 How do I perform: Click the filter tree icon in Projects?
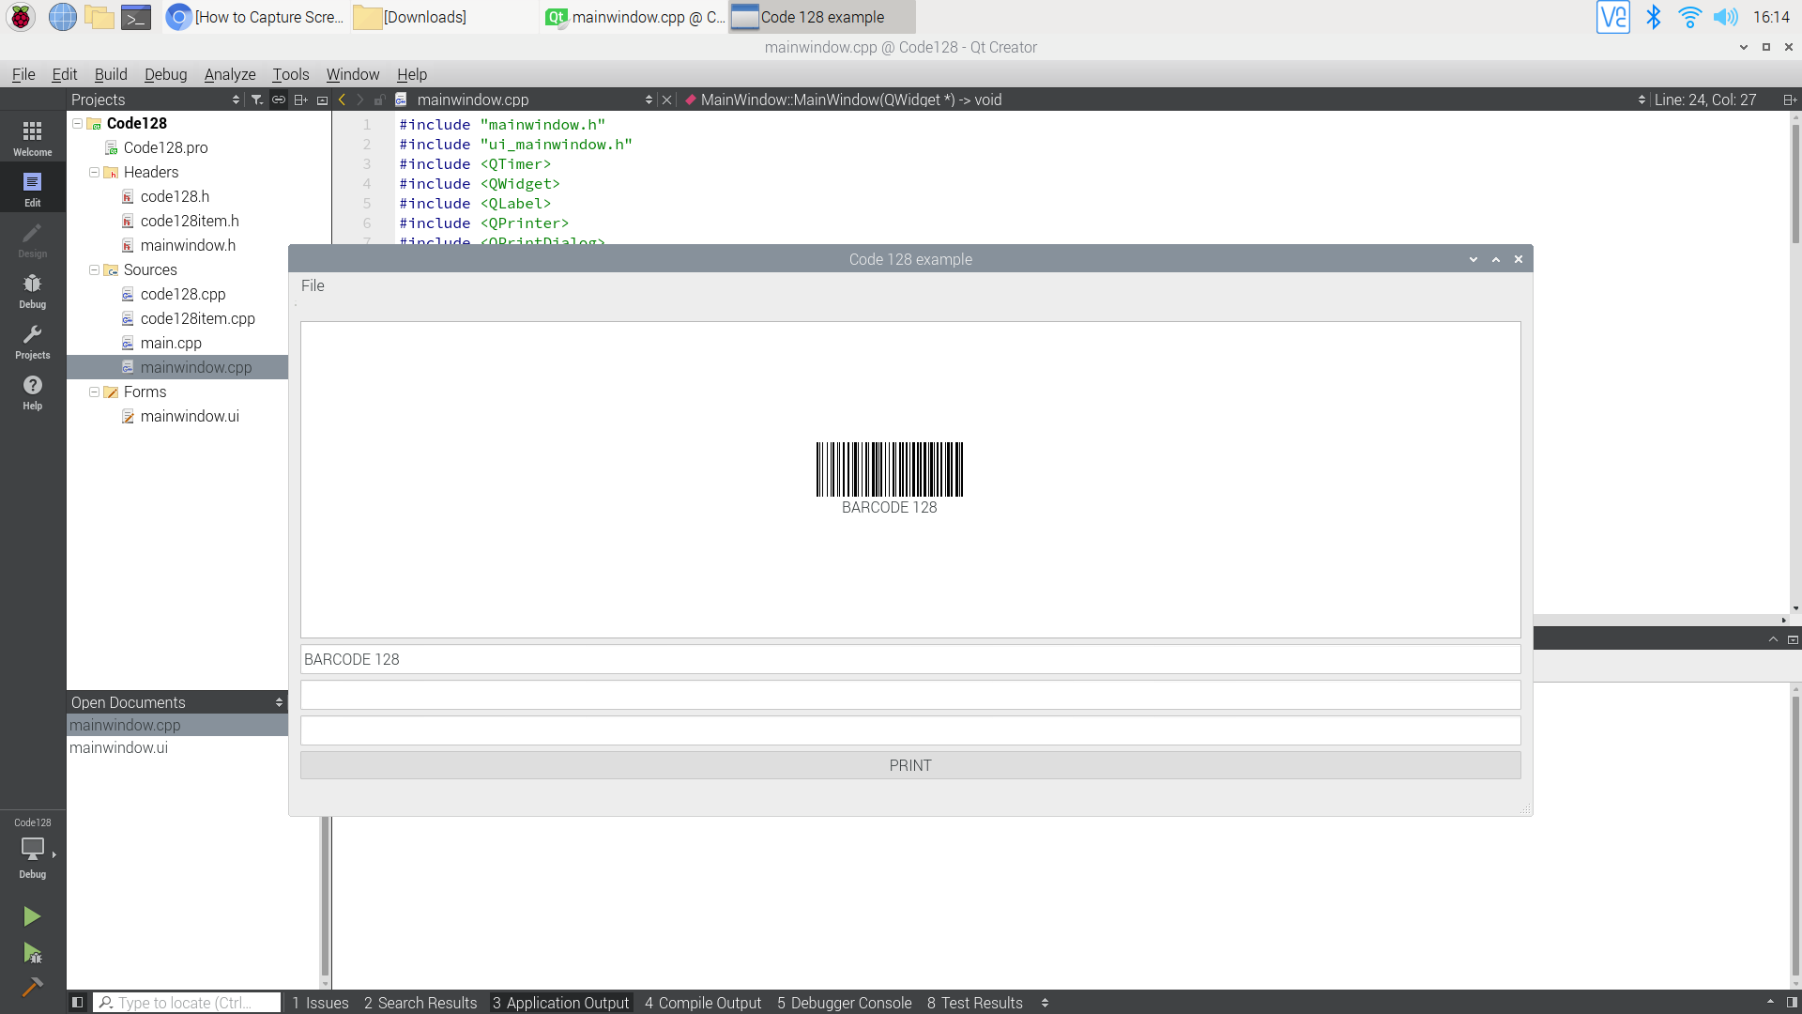[x=257, y=100]
